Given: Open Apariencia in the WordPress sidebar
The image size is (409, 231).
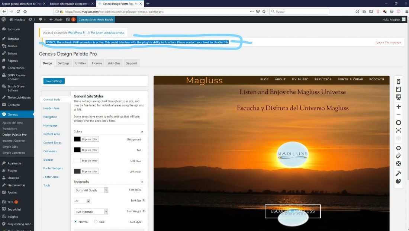Looking at the screenshot, I should tap(15, 163).
